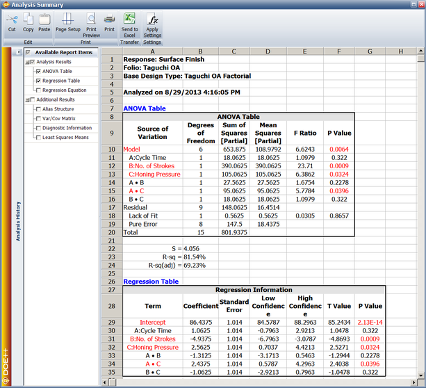Click the vertical scrollbar up arrow

click(420, 51)
